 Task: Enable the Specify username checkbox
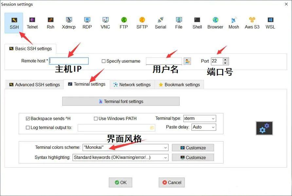103,61
